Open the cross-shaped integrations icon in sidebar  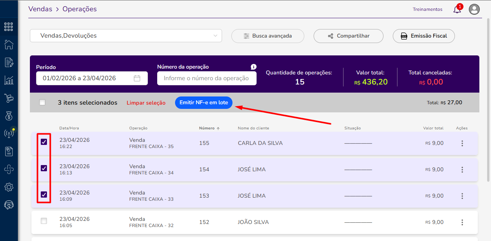pos(9,169)
